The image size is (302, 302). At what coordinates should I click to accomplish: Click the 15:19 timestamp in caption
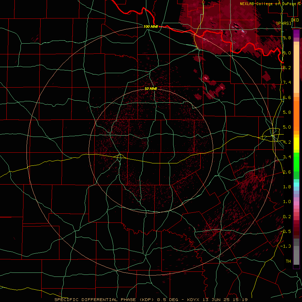(x=241, y=300)
